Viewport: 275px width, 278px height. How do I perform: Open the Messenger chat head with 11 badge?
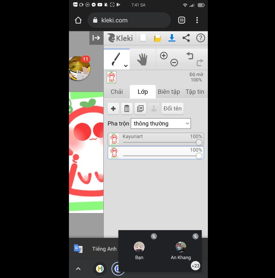[x=79, y=68]
